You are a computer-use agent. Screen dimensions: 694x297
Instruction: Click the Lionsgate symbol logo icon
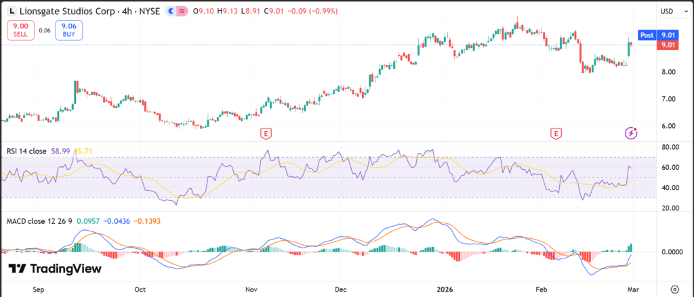point(12,12)
